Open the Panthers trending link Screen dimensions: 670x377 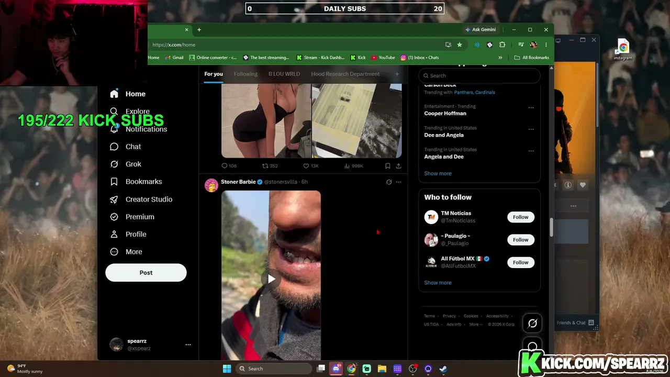[464, 93]
